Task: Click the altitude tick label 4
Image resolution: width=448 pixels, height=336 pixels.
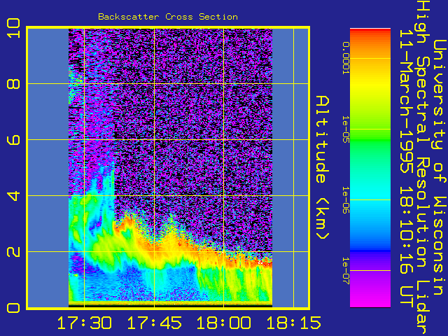Action: 13,196
